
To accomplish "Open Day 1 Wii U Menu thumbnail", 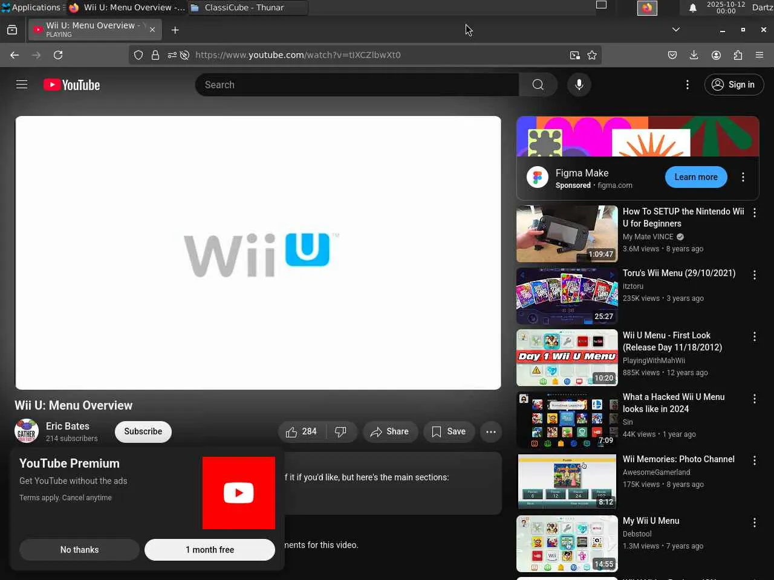I will pyautogui.click(x=567, y=358).
